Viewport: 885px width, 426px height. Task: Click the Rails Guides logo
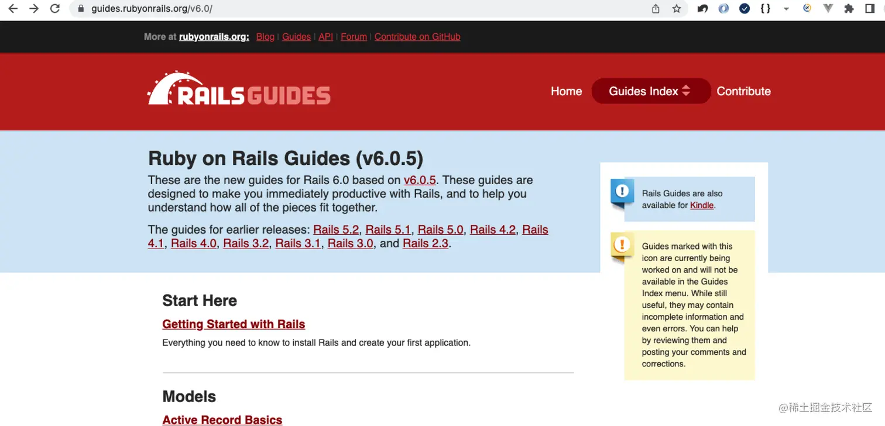[x=239, y=89]
